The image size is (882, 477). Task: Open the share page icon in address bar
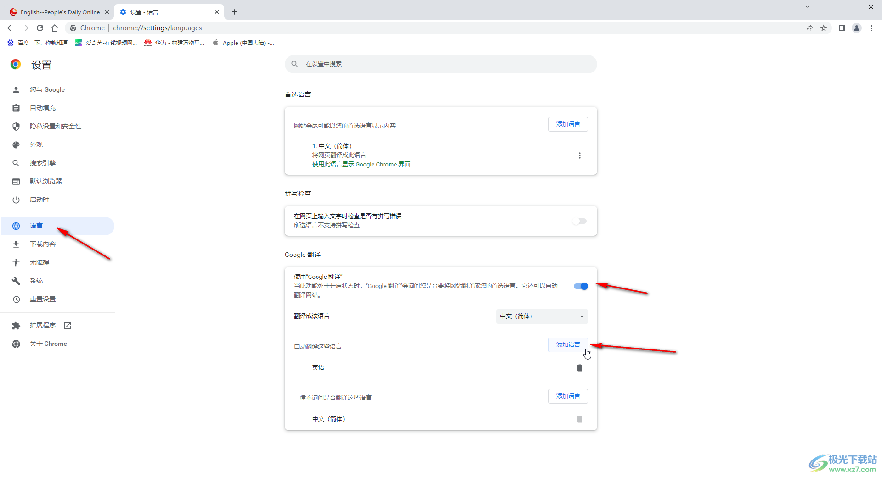click(809, 28)
